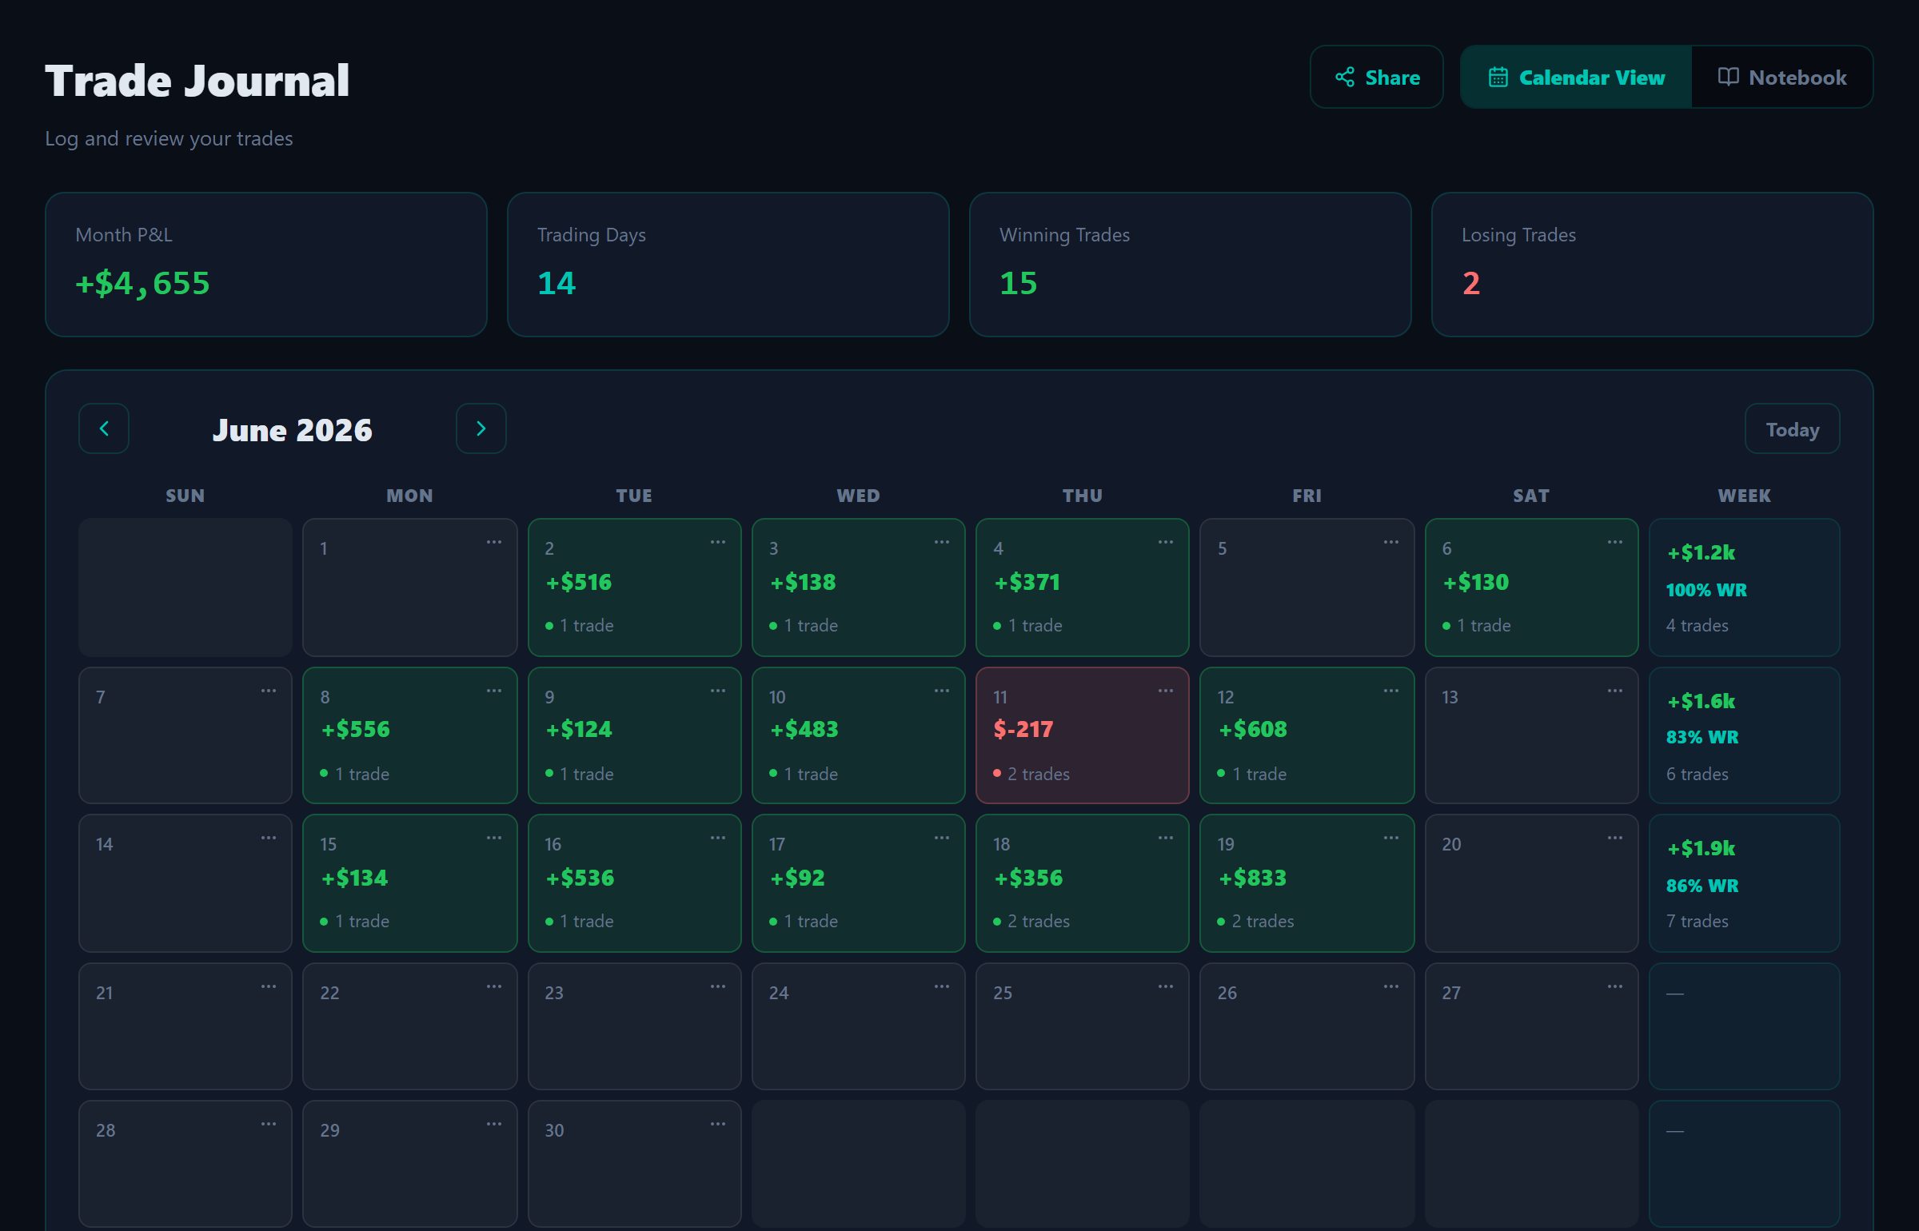
Task: Open three-dot menu on June 14
Action: [269, 838]
